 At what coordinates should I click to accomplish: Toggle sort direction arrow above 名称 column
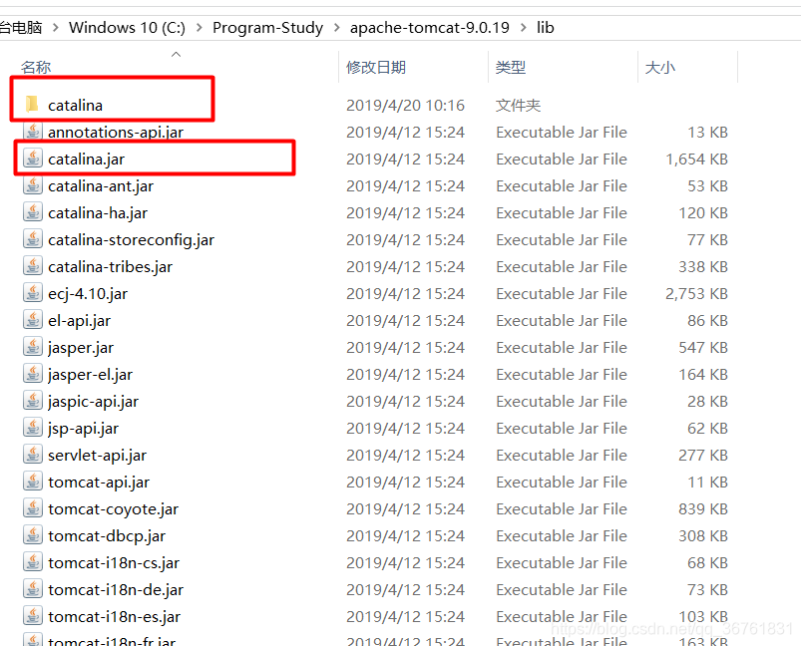(x=177, y=54)
